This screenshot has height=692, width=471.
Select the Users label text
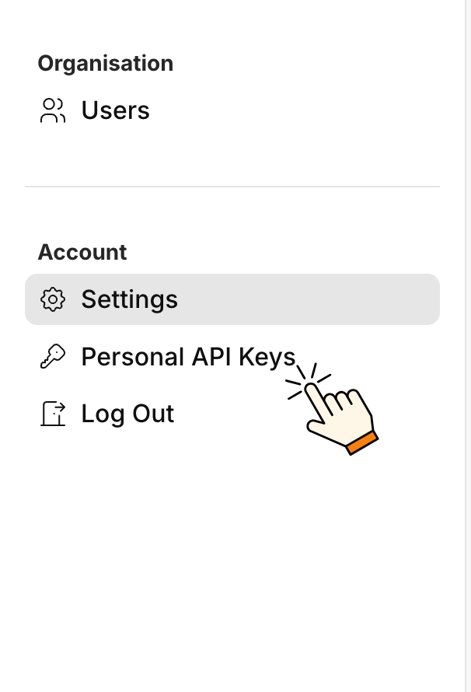point(116,110)
